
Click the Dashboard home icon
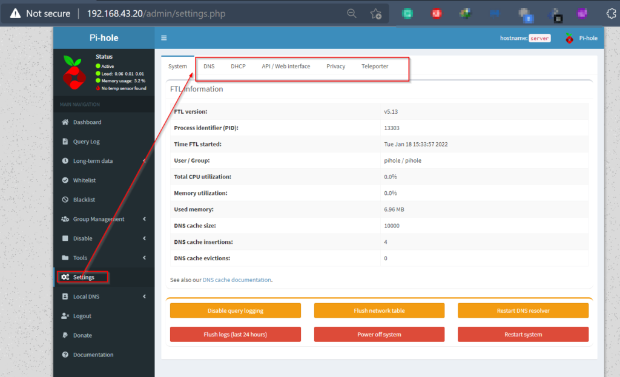pyautogui.click(x=65, y=122)
